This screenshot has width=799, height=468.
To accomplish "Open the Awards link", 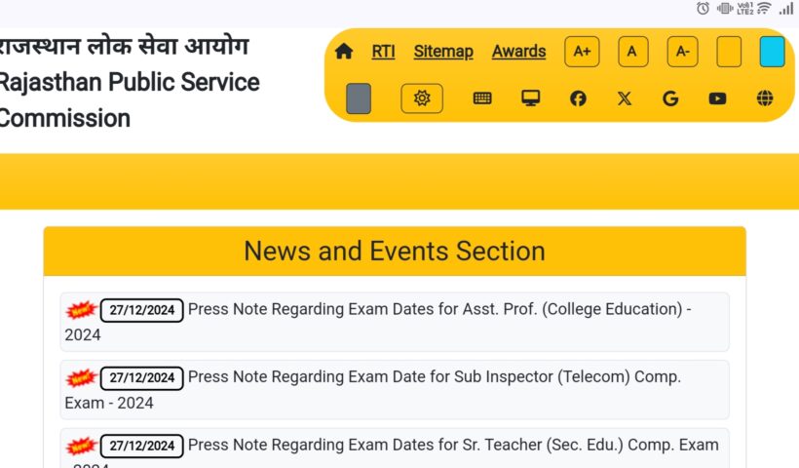I will point(518,52).
